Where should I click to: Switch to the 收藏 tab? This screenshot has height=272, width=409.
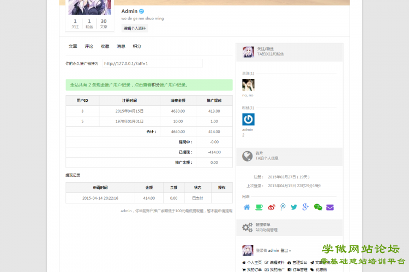click(x=105, y=46)
